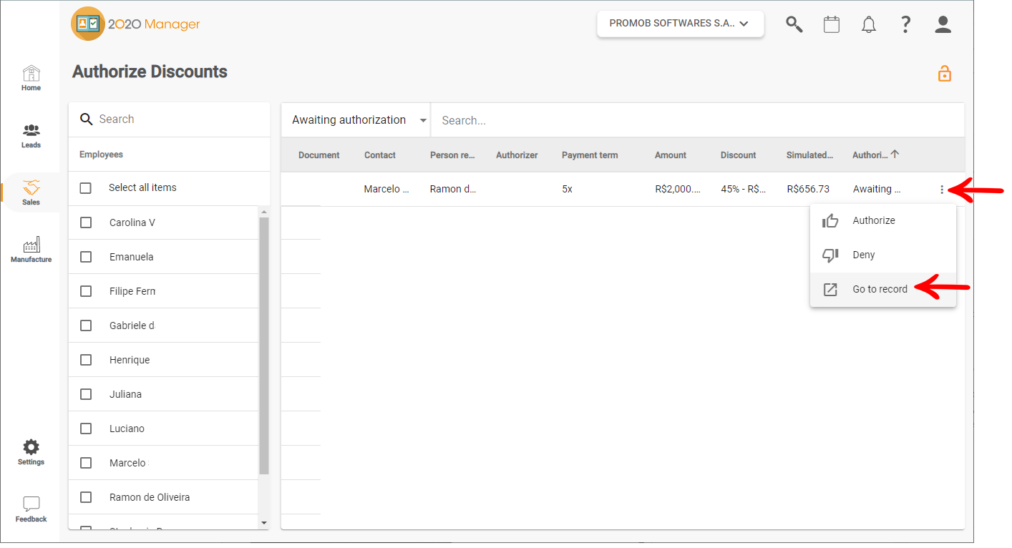
Task: Select Go to record menu entry
Action: click(x=883, y=290)
